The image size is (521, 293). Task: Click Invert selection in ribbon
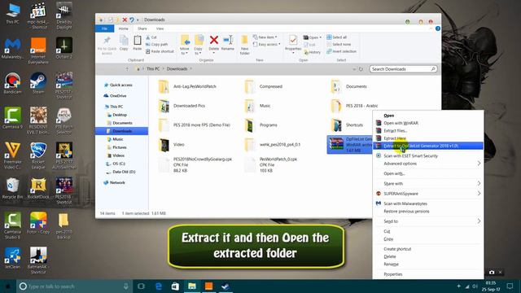click(x=341, y=51)
